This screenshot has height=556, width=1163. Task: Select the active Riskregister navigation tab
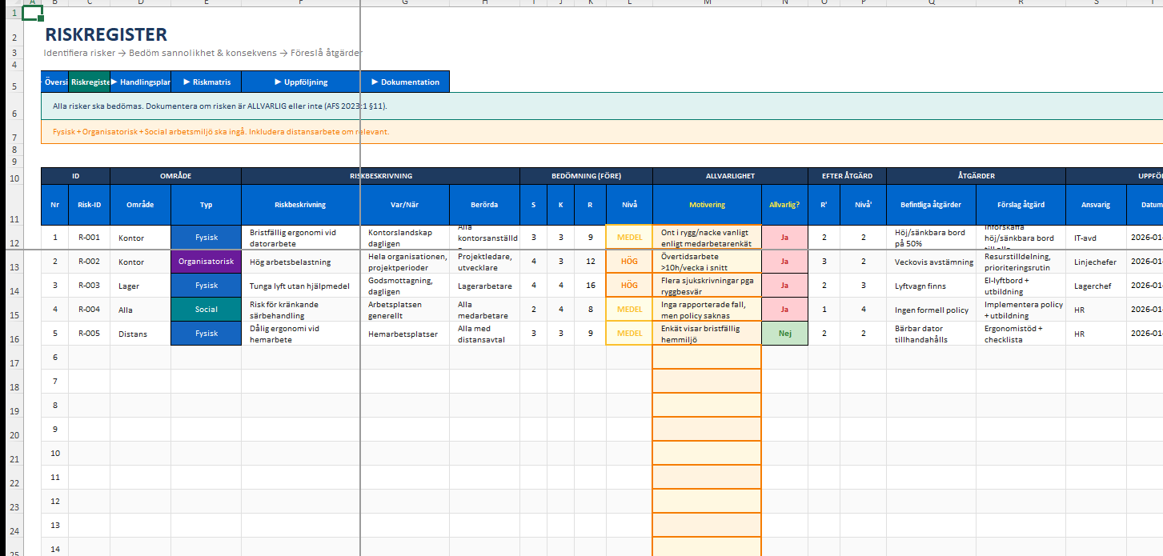point(89,82)
